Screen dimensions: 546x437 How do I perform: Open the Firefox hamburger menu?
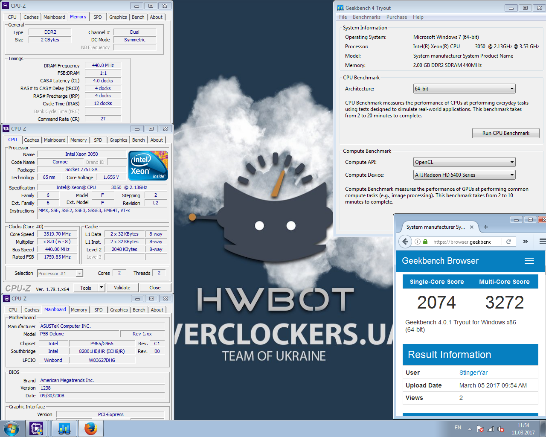pos(542,242)
